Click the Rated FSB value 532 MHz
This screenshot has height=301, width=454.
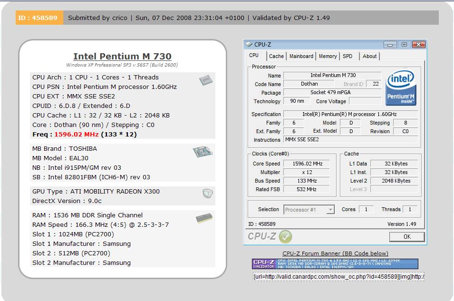point(307,189)
